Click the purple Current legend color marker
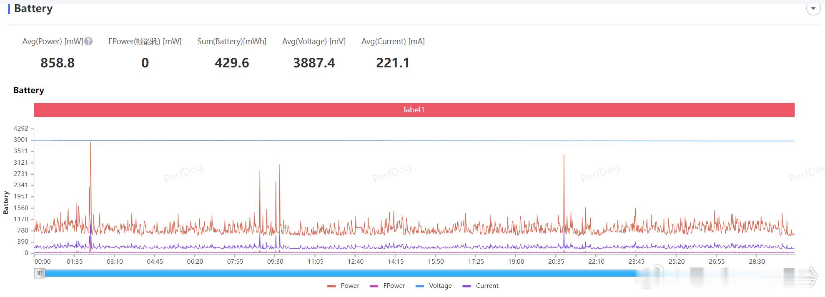The image size is (825, 297). [x=467, y=286]
